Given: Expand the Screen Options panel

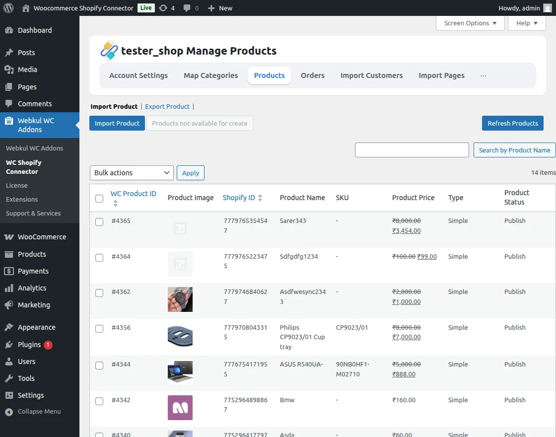Looking at the screenshot, I should [x=469, y=23].
